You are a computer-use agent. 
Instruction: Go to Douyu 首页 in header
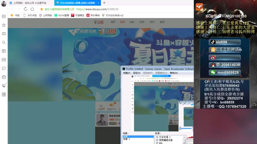pos(113,22)
